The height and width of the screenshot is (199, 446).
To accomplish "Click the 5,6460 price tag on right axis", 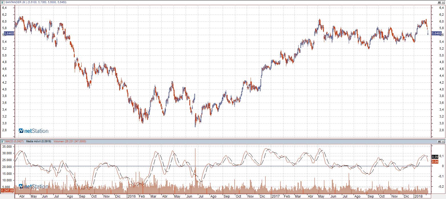I will click(437, 33).
